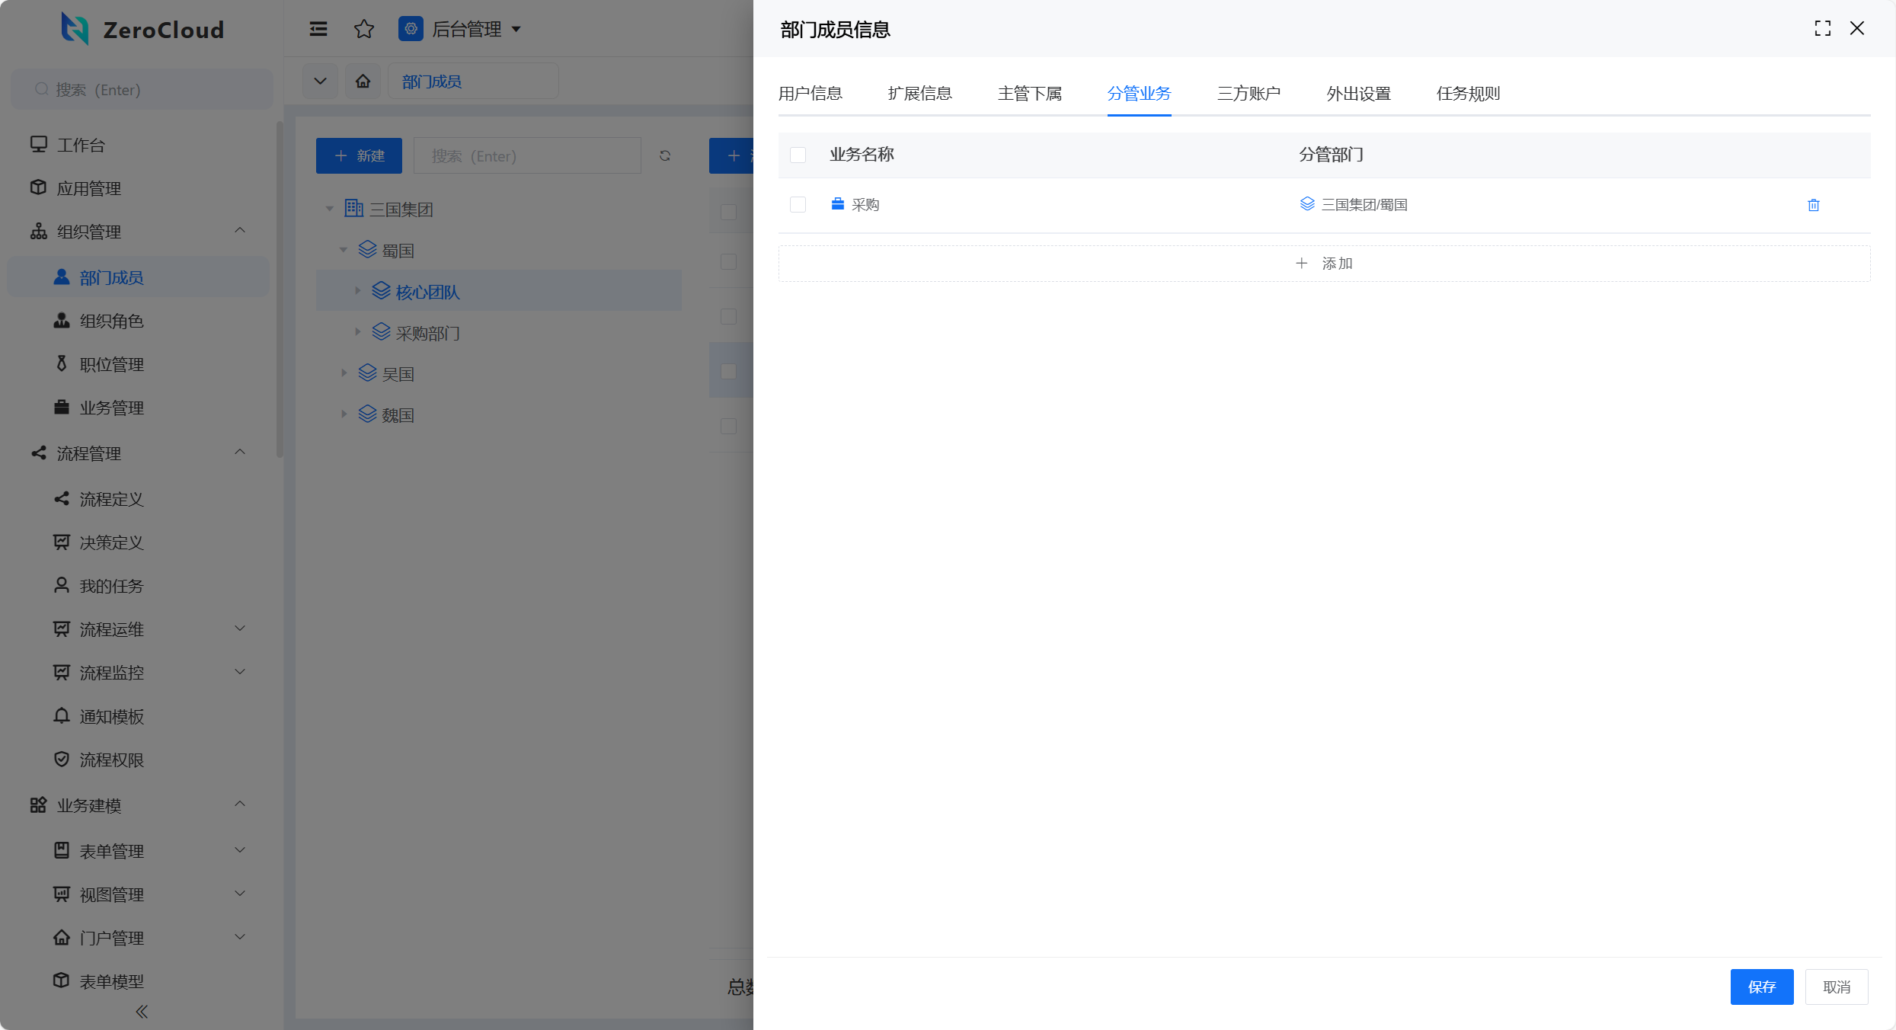Click the home icon in breadcrumb bar

(363, 82)
